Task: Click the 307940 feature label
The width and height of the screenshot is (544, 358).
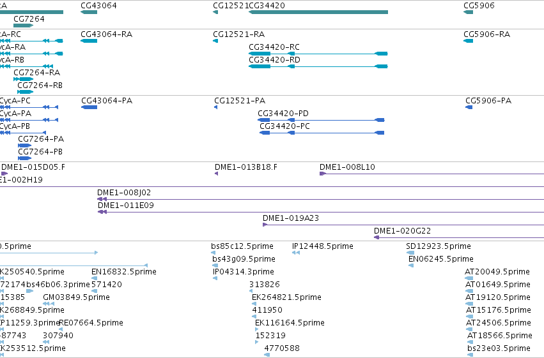Action: [x=58, y=336]
